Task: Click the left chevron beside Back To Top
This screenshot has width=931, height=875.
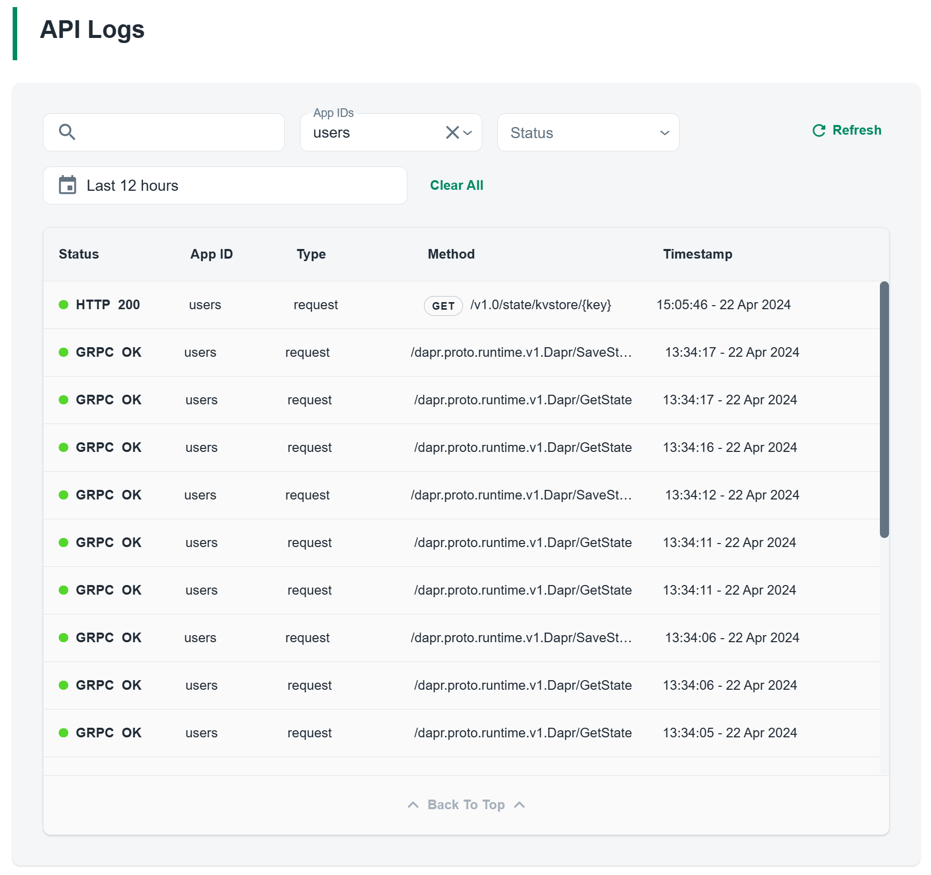Action: click(x=413, y=805)
